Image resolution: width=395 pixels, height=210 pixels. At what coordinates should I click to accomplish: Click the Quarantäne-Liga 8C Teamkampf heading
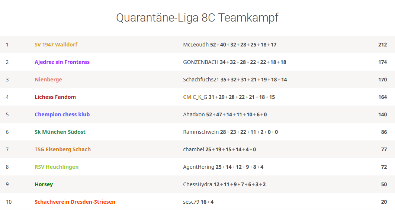[197, 17]
